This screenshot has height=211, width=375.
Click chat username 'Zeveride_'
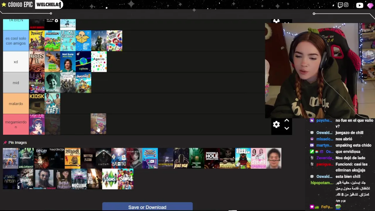point(324,158)
